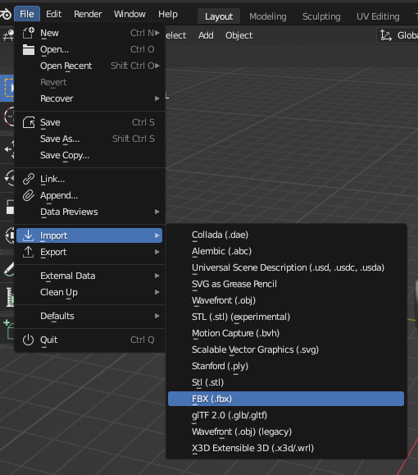Import SVG as Grease Pencil
Image resolution: width=418 pixels, height=475 pixels.
pos(286,284)
